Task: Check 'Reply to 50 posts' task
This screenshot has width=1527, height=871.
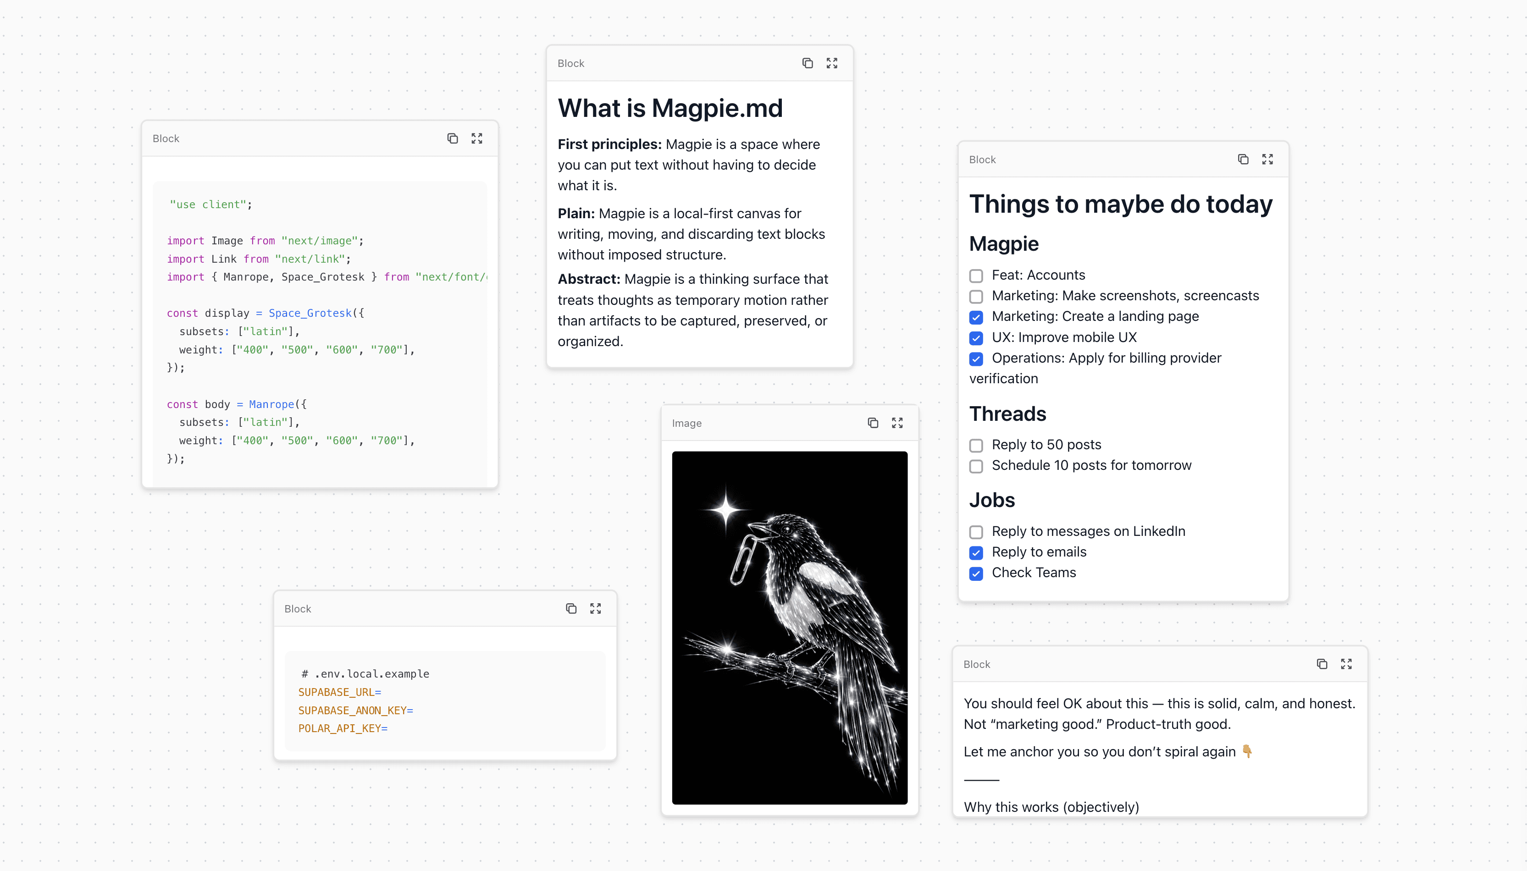Action: coord(976,446)
